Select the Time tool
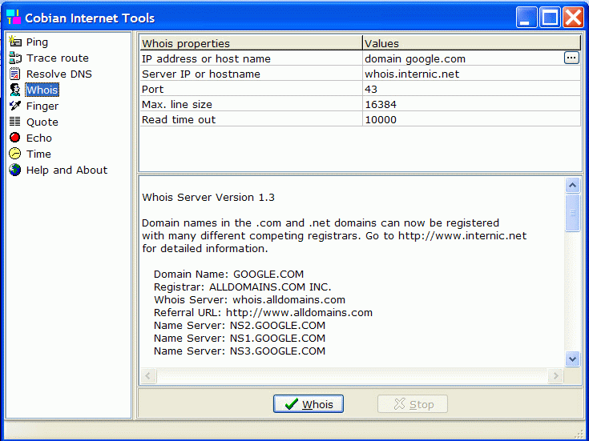This screenshot has height=441, width=589. 38,154
